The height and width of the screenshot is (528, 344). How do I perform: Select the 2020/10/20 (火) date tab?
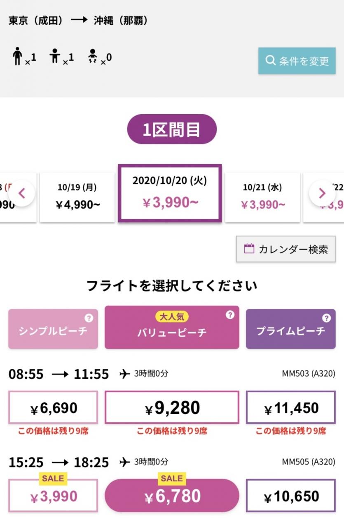(170, 193)
